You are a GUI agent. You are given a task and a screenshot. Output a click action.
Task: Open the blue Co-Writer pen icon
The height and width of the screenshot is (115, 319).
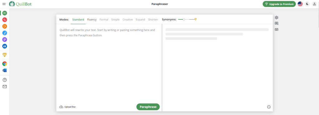(x=5, y=33)
